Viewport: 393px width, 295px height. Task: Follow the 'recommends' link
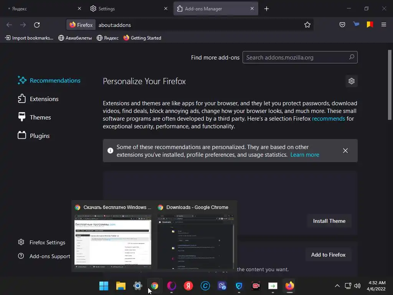(329, 118)
